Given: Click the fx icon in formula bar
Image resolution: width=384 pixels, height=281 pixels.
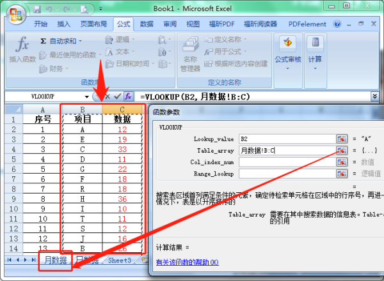Looking at the screenshot, I should [129, 96].
